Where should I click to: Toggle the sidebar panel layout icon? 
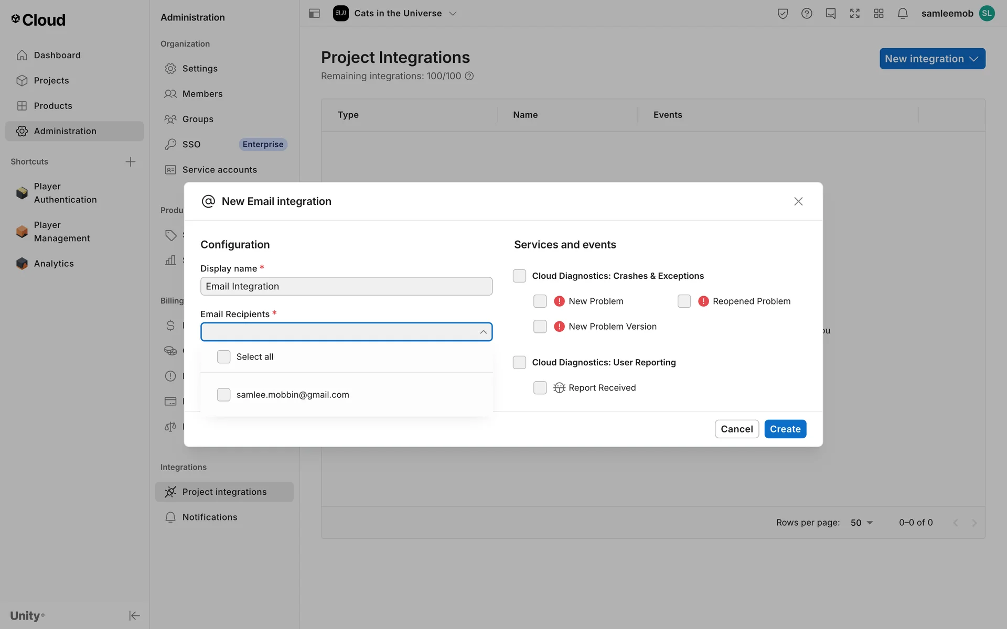[314, 14]
